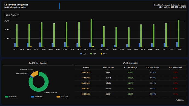Toggle BGS series in chart legend

click(104, 54)
